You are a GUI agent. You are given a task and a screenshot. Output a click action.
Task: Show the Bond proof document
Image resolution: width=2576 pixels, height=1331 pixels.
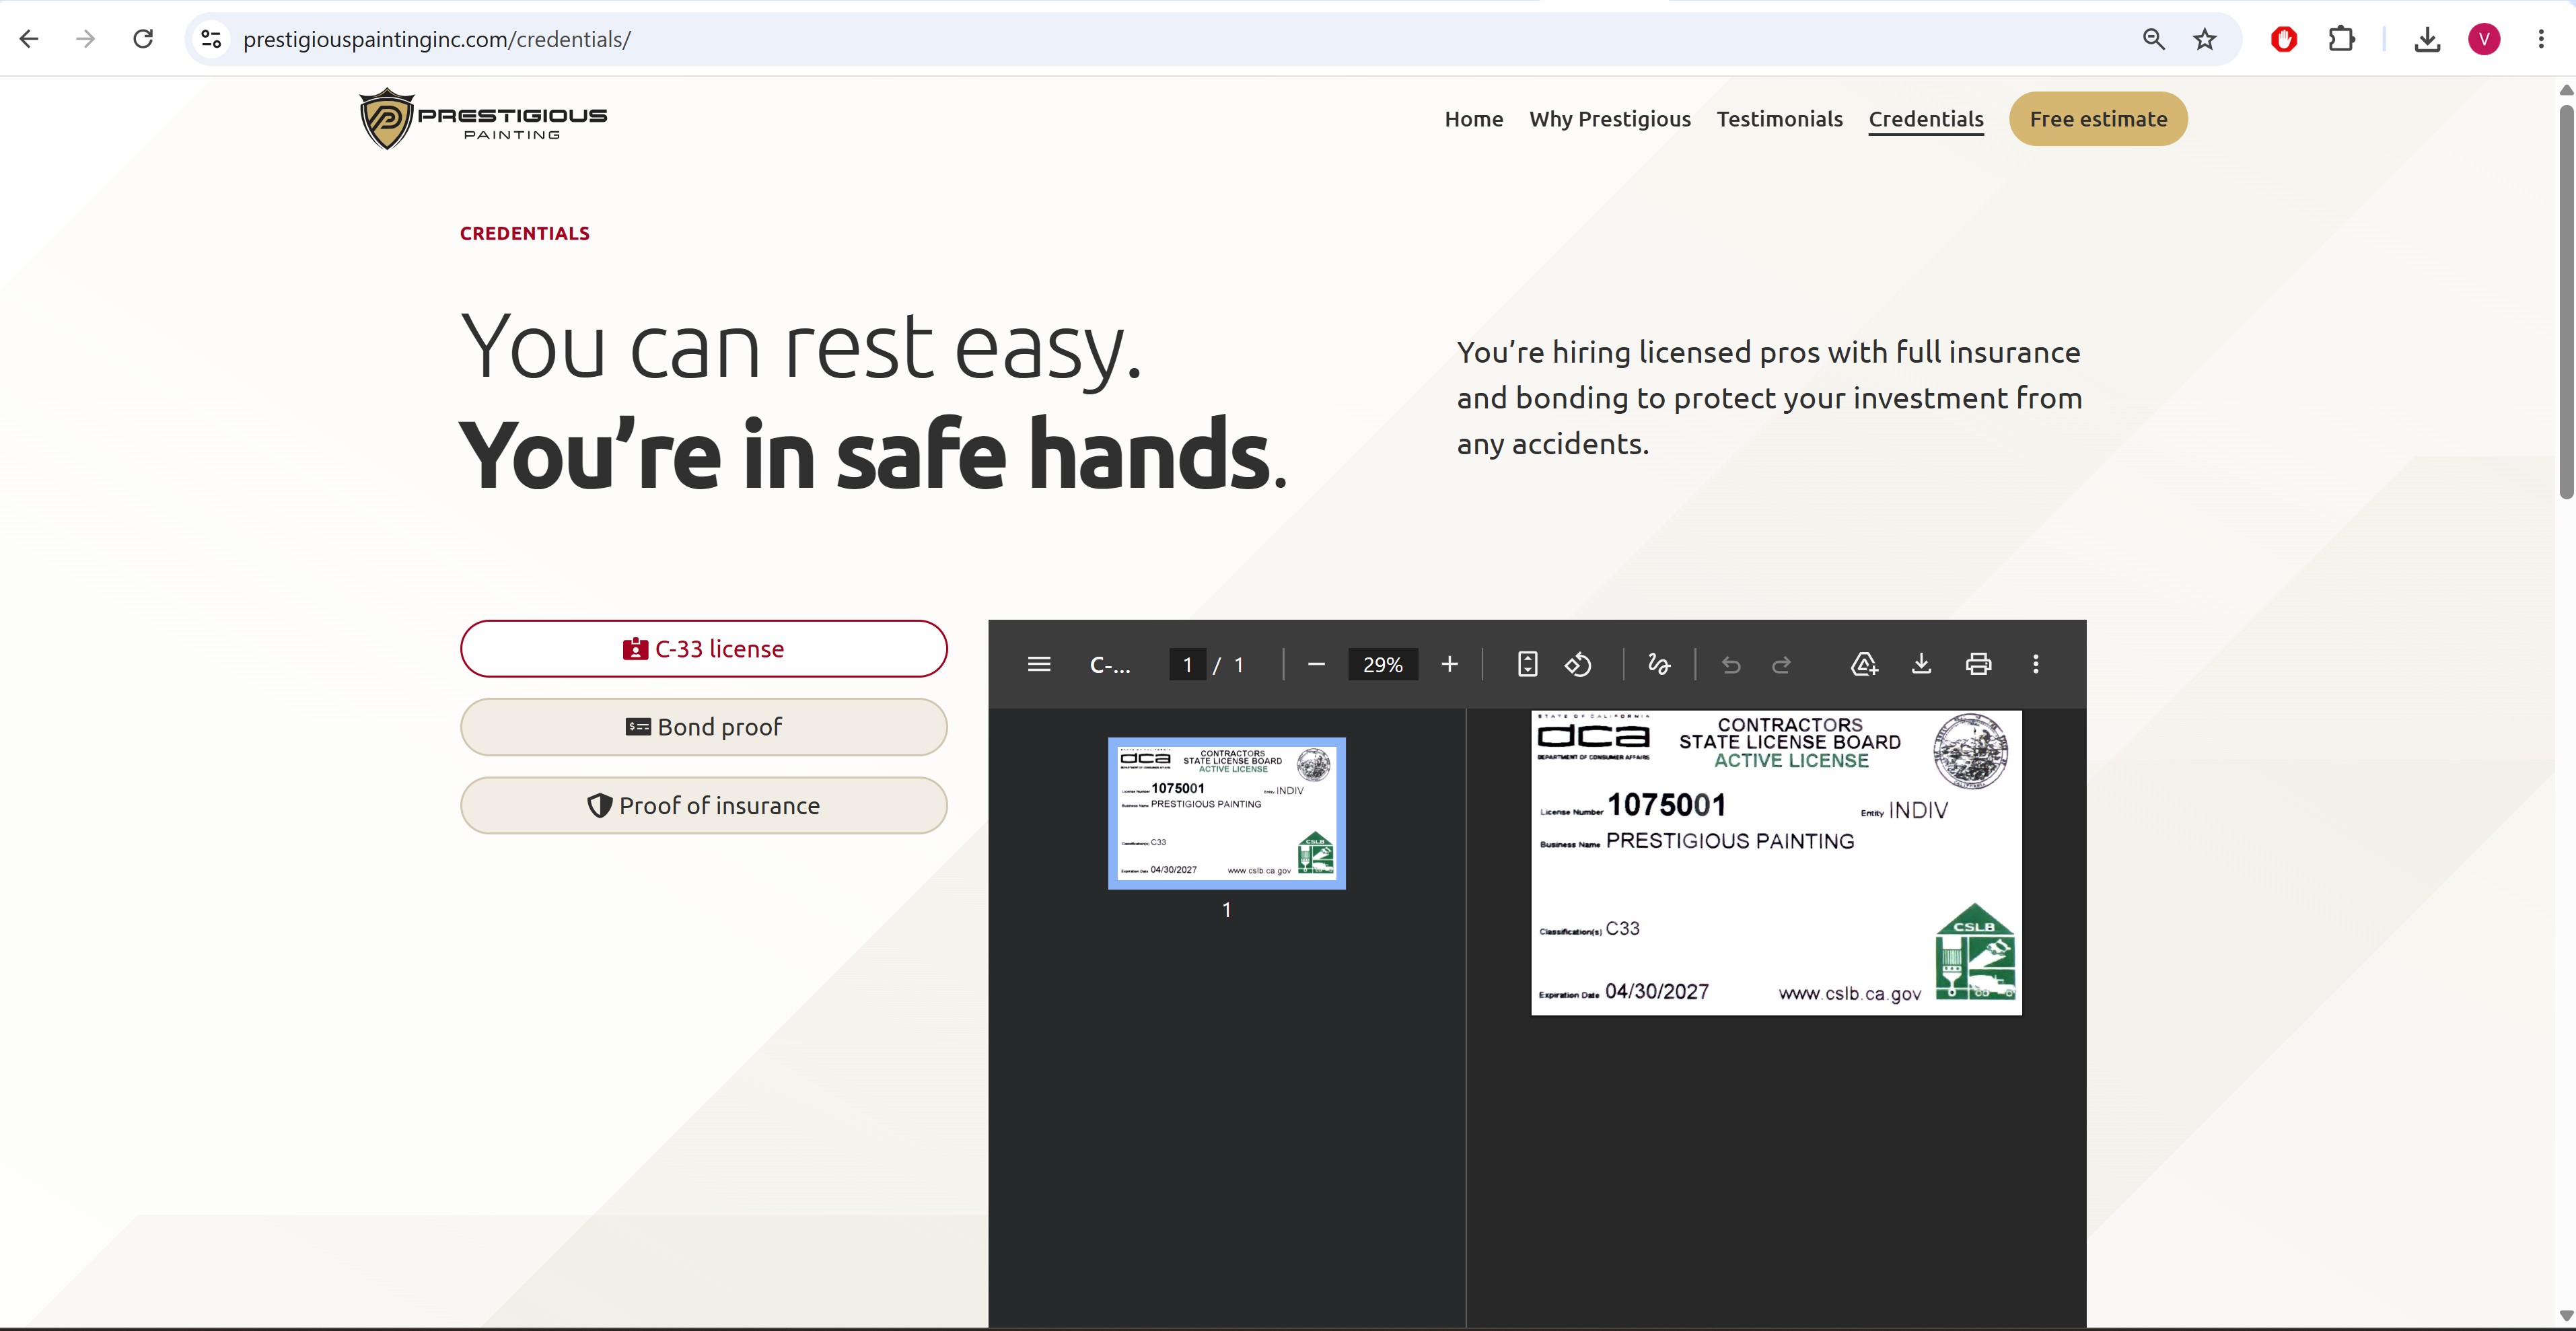703,727
